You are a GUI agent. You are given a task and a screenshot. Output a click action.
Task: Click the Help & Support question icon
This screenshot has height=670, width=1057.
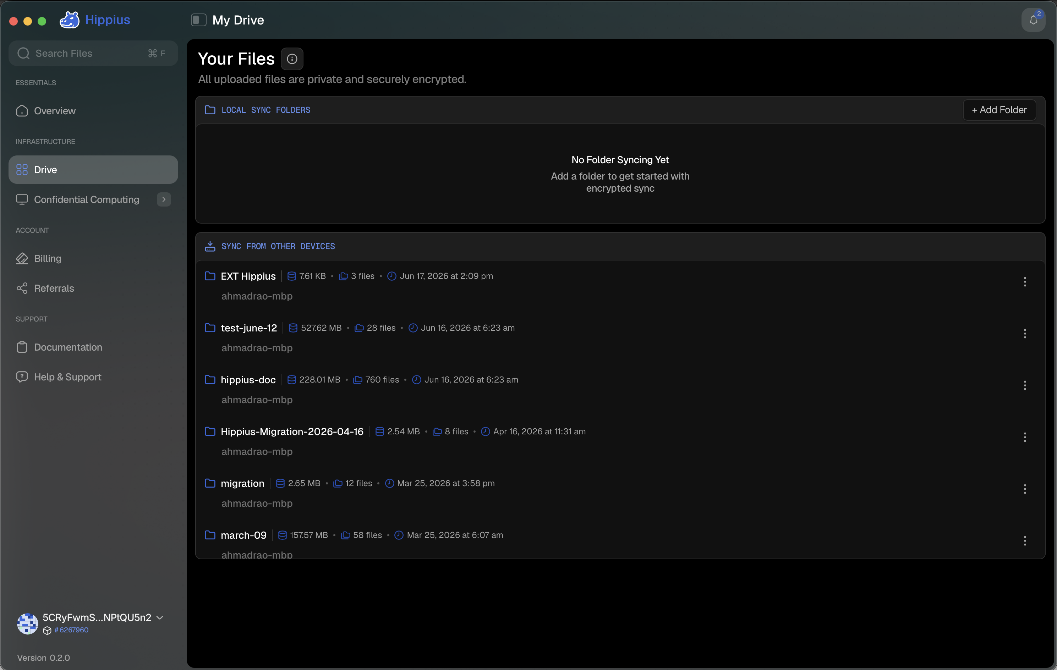pos(22,377)
